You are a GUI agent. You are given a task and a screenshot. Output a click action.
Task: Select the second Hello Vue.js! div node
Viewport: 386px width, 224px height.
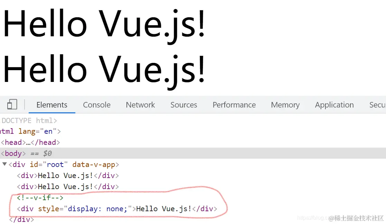point(68,187)
